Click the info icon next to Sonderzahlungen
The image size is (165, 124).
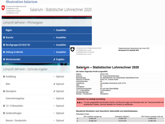[4, 113]
